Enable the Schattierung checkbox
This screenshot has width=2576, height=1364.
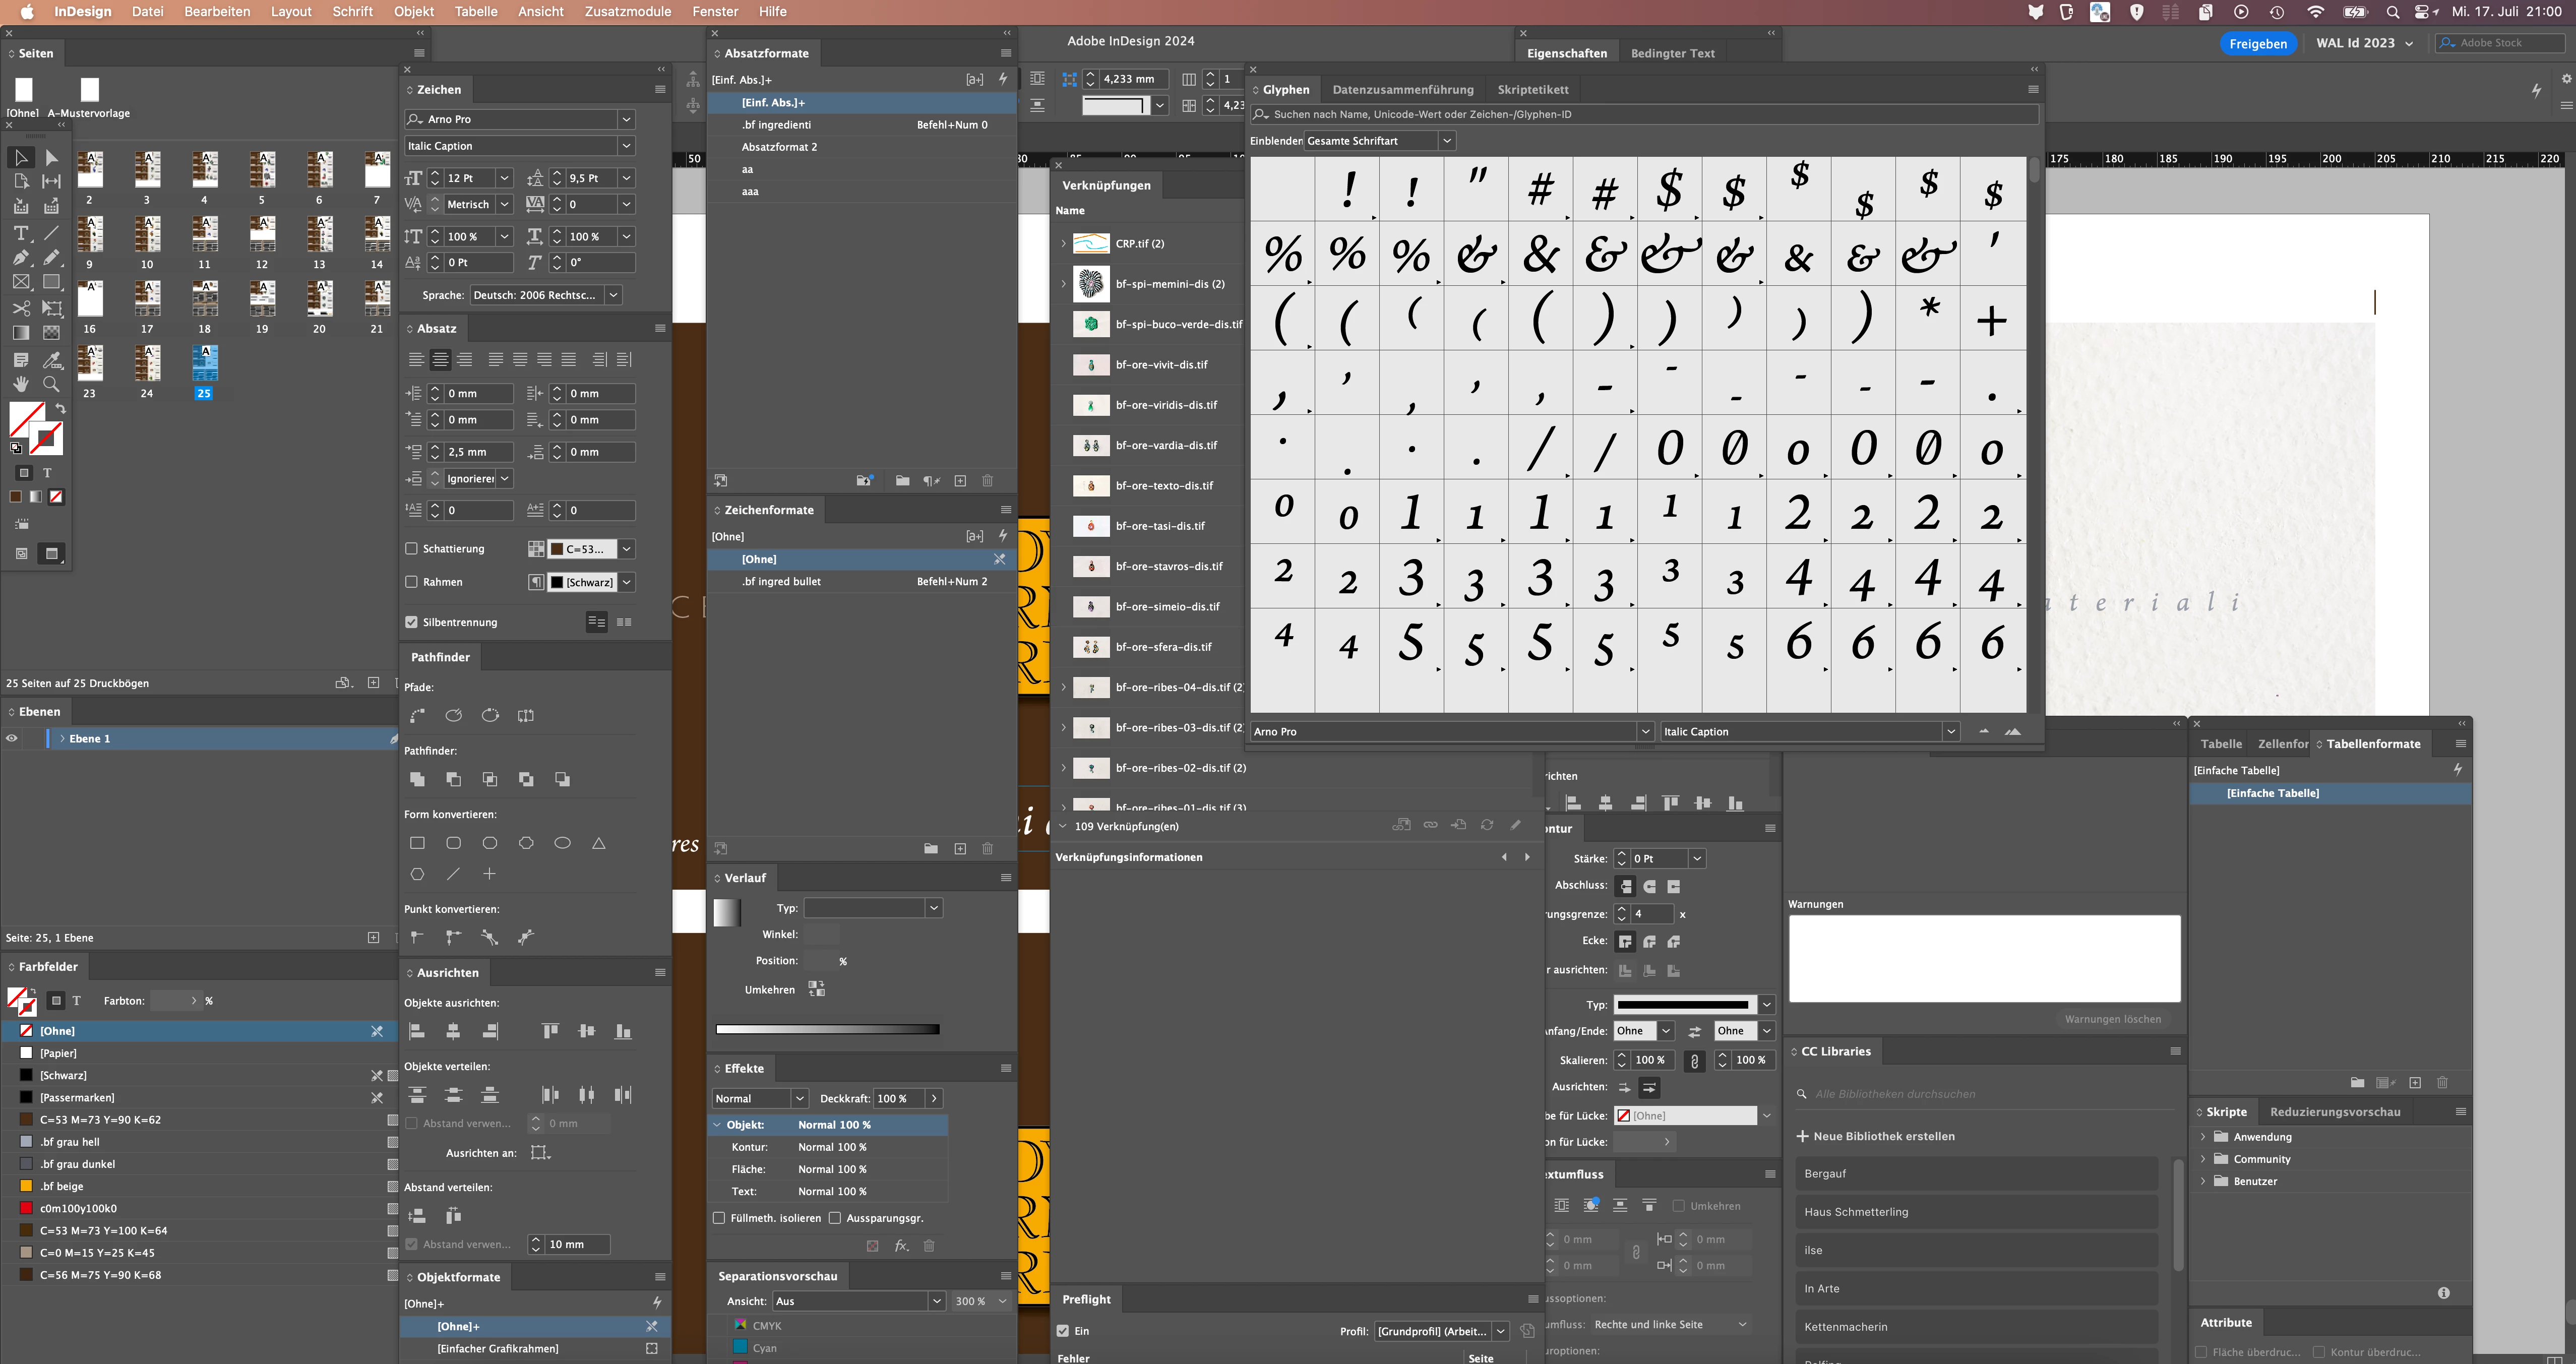click(x=411, y=549)
